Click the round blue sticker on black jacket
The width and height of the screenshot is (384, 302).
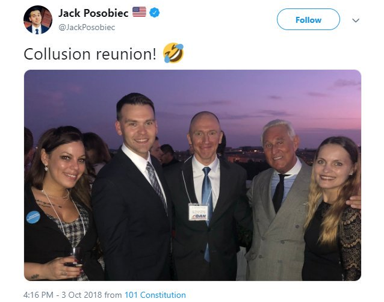pos(33,217)
